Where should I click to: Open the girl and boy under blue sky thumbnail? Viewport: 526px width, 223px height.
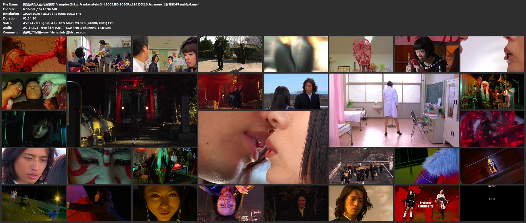click(295, 91)
